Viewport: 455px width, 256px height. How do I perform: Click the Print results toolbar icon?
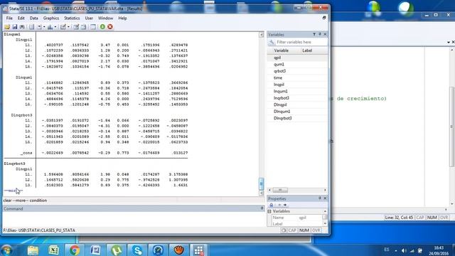coord(22,27)
